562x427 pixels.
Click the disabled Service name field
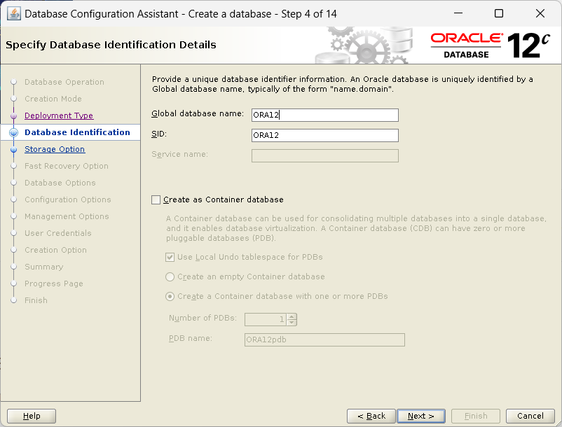click(x=324, y=155)
